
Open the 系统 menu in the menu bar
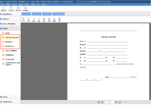point(33,5)
